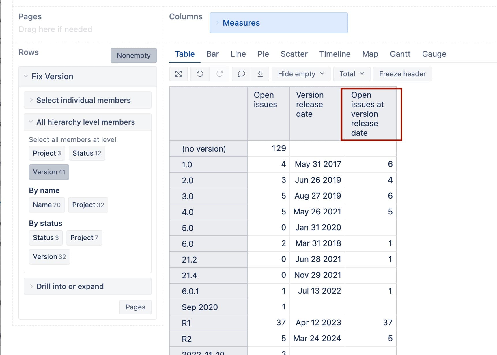
Task: Click the 2.0 version row header
Action: pos(208,180)
